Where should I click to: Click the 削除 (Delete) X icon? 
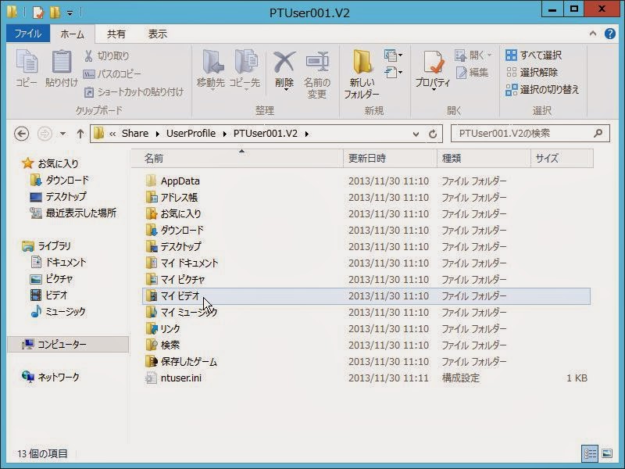(x=284, y=63)
